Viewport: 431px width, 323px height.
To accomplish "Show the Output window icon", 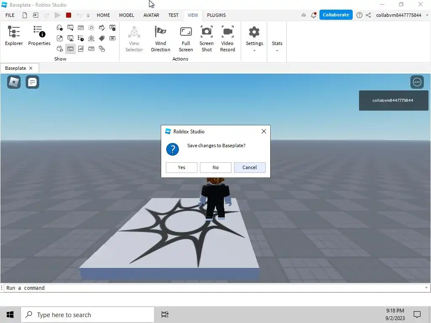I will [70, 28].
